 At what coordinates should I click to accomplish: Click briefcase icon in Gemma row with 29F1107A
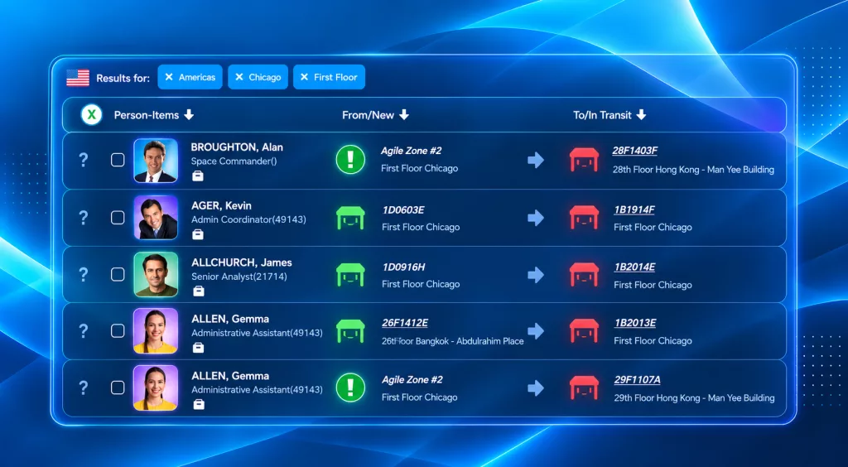pos(199,404)
